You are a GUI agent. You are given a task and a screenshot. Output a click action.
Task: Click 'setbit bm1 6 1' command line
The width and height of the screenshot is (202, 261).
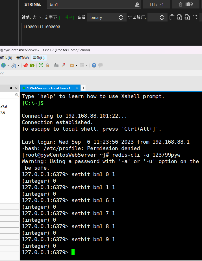[93, 200]
